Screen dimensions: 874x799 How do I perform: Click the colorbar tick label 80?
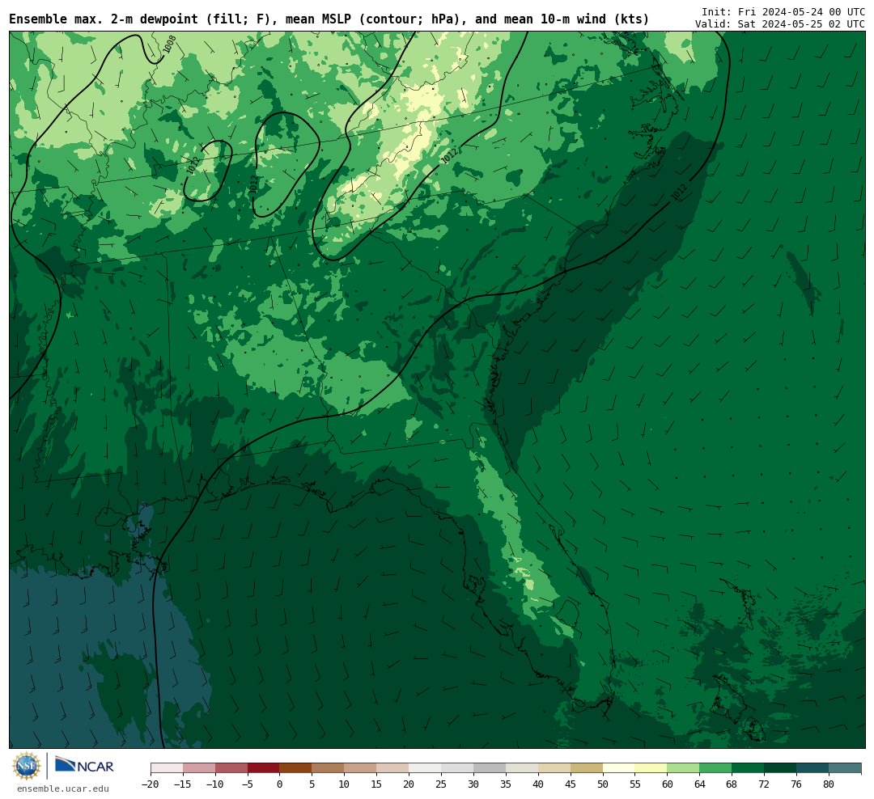829,784
